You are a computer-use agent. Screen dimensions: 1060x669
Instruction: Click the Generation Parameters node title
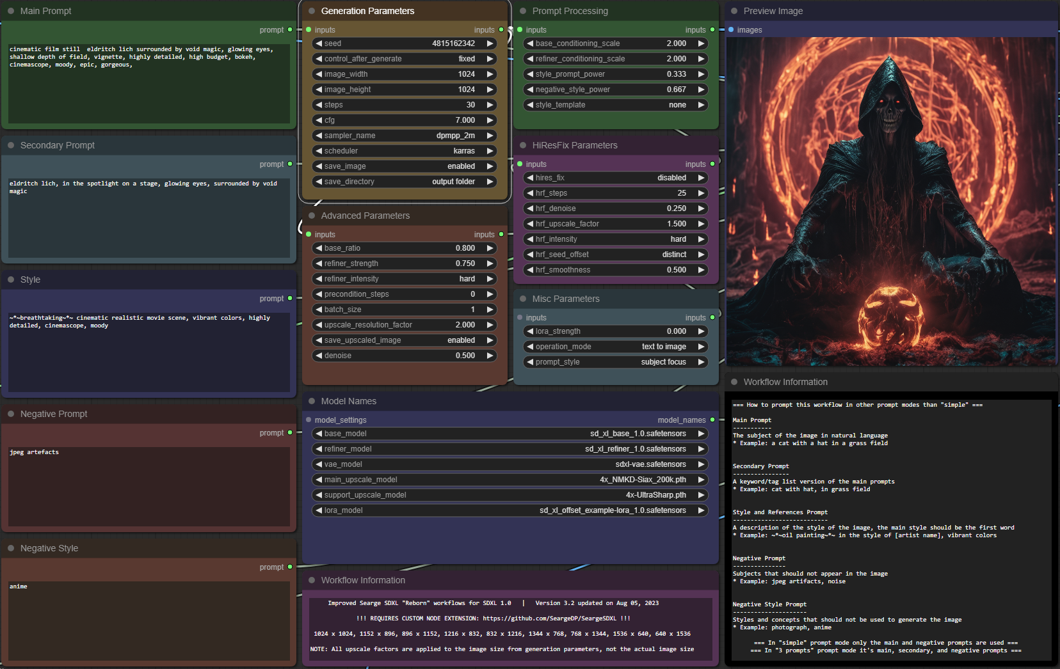coord(367,11)
